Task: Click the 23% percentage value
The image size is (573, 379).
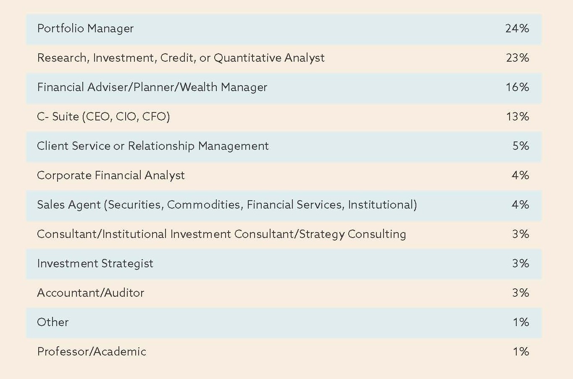Action: pyautogui.click(x=517, y=58)
